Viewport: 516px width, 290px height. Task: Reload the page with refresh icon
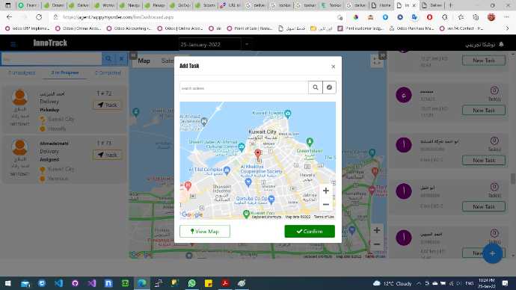coord(39,16)
